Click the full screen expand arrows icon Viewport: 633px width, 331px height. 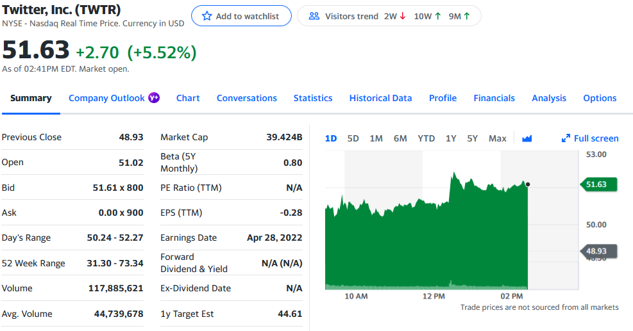coord(566,138)
